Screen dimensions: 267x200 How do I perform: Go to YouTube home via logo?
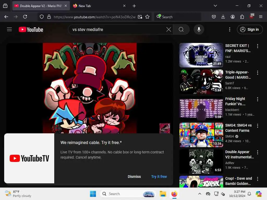[31, 30]
